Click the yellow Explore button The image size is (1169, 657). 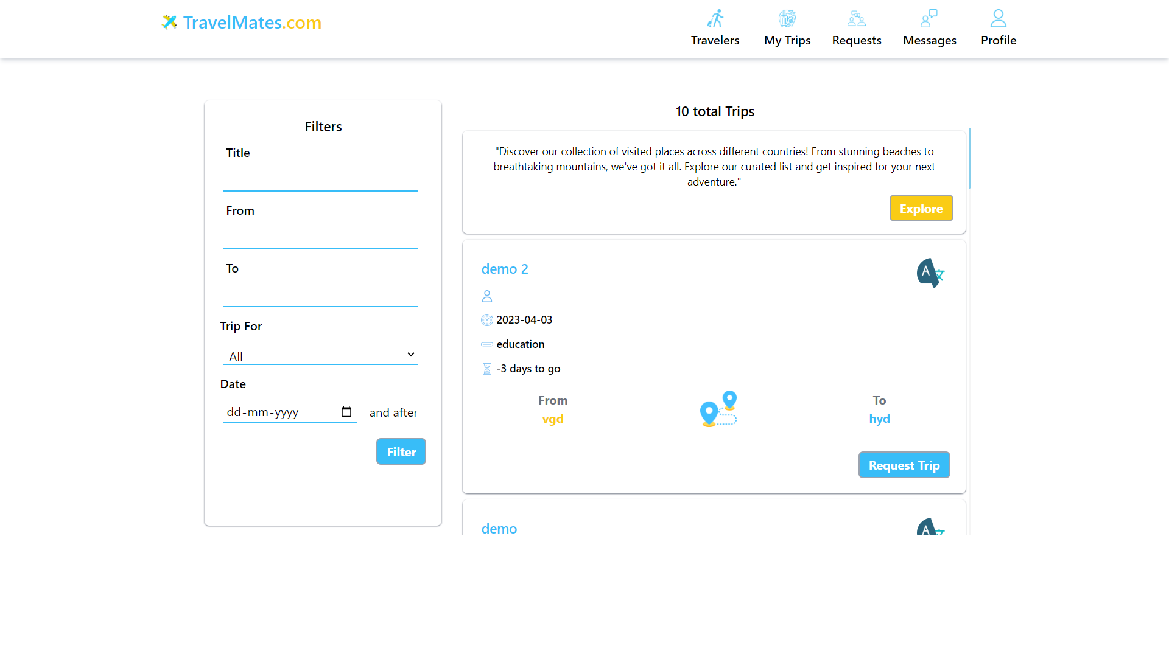point(921,209)
